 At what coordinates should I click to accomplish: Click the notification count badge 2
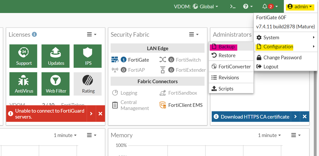pyautogui.click(x=271, y=6)
